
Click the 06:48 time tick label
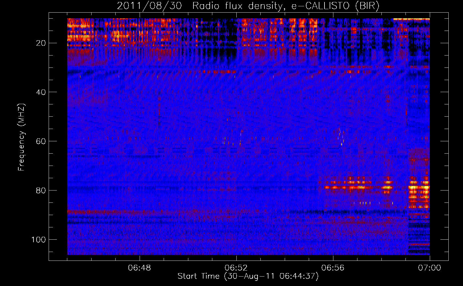140,268
